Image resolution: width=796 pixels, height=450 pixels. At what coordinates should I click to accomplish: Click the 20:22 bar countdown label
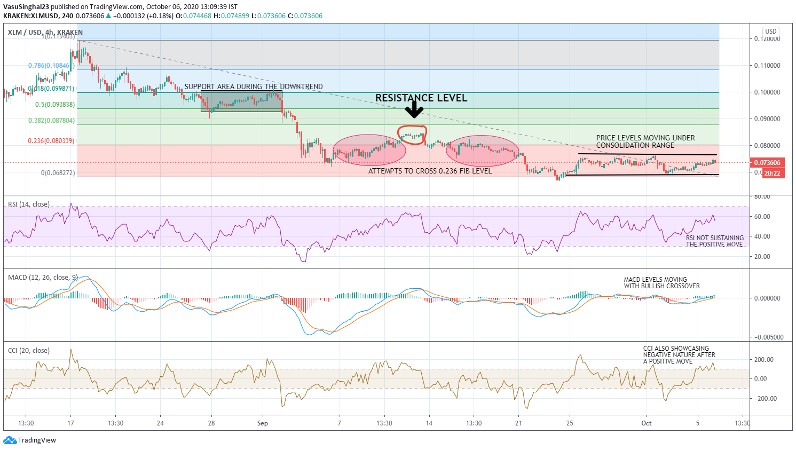(773, 173)
